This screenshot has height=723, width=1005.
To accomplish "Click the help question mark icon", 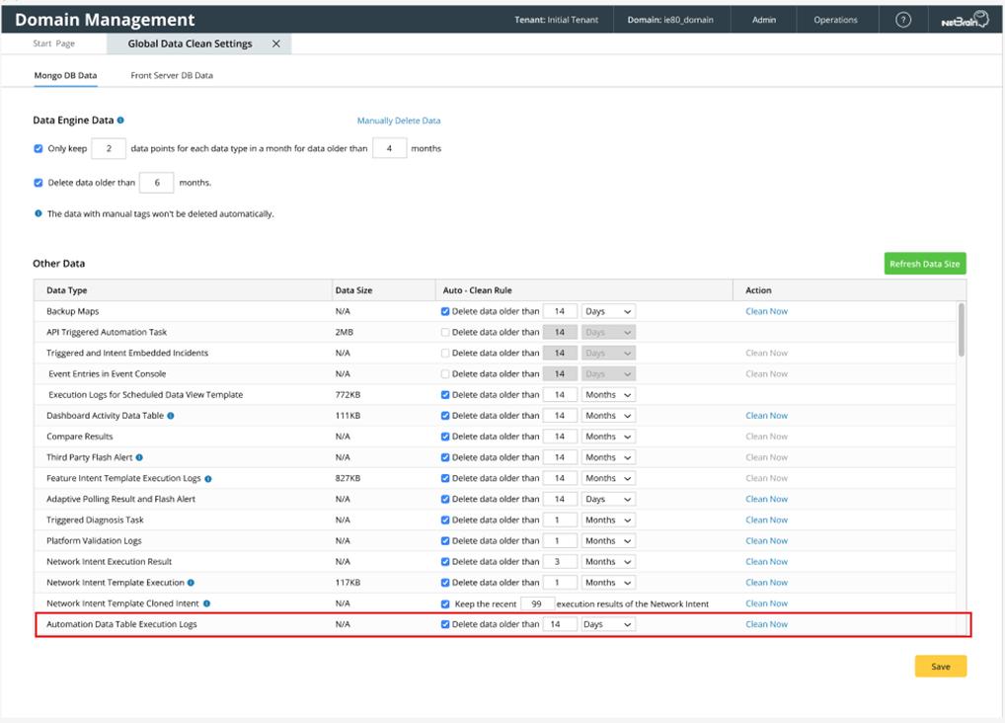I will pos(902,20).
